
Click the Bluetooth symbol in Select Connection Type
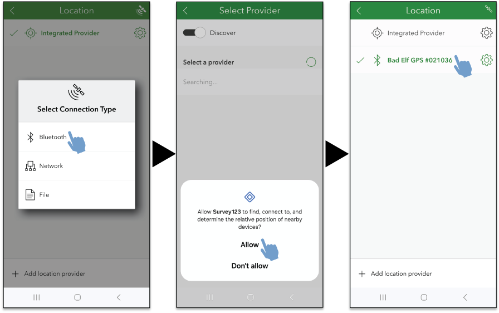[31, 137]
